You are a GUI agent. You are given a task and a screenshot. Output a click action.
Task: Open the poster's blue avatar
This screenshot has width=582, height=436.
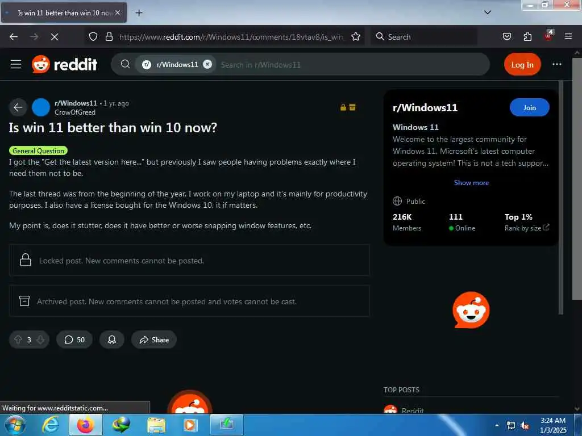point(41,107)
